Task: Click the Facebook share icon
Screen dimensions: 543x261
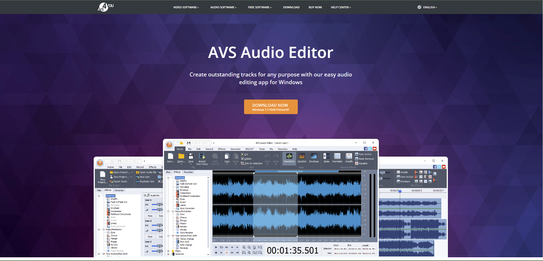Action: pos(366,148)
